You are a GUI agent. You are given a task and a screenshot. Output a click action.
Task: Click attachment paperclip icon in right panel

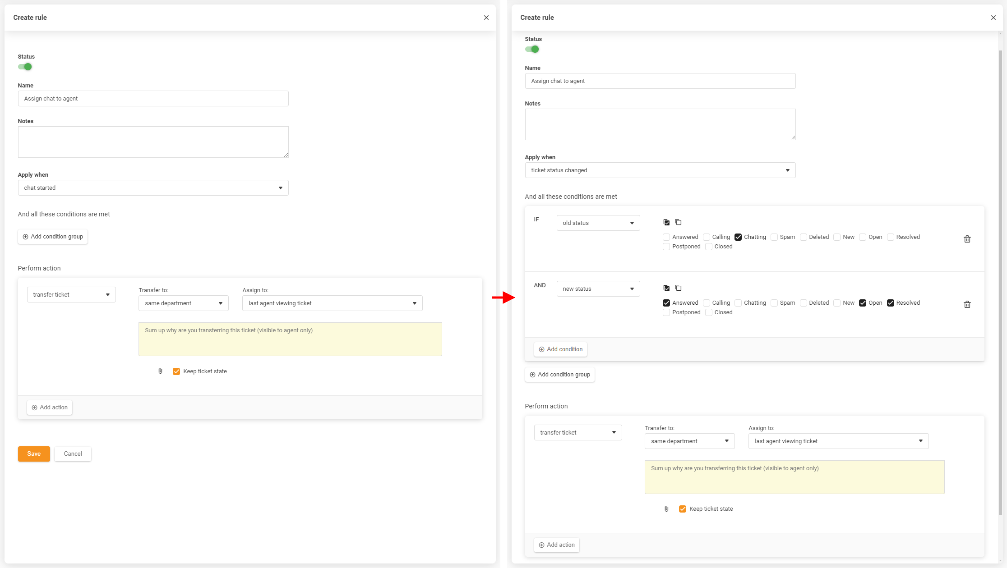coord(666,509)
